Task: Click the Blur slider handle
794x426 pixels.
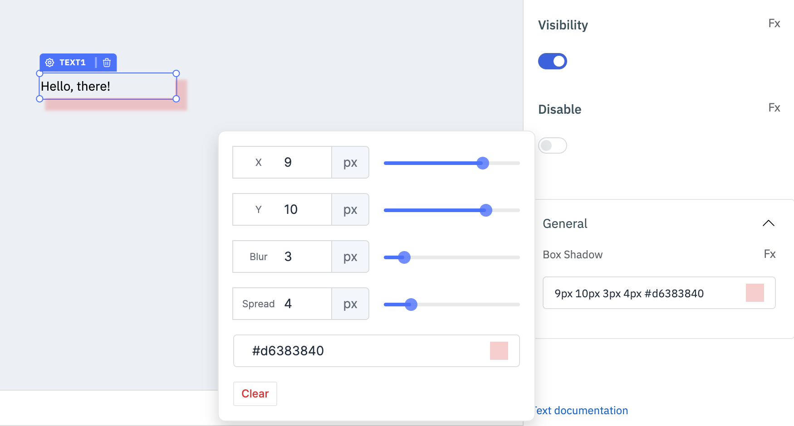Action: point(404,257)
